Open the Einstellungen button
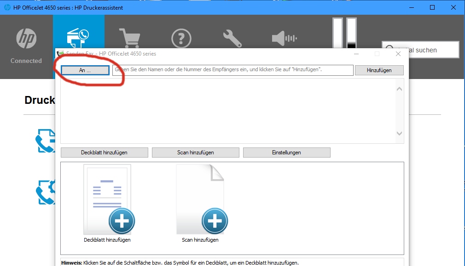 point(286,153)
